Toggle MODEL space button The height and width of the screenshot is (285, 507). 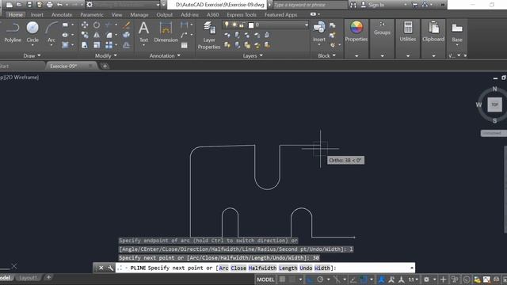(x=265, y=279)
